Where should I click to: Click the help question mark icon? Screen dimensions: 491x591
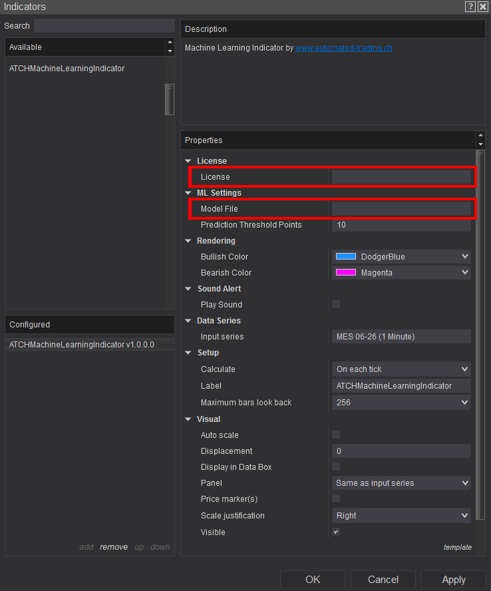[470, 7]
